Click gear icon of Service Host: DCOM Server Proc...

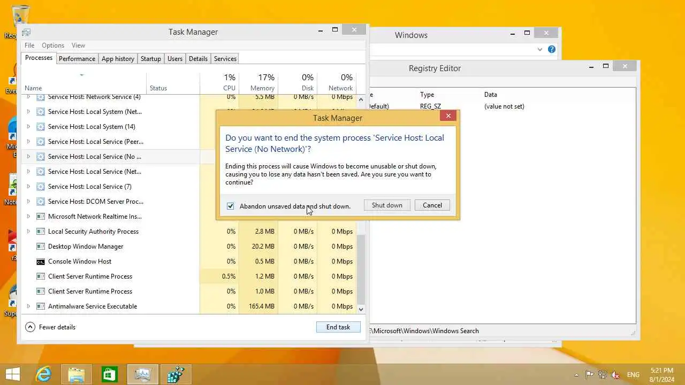tap(40, 202)
